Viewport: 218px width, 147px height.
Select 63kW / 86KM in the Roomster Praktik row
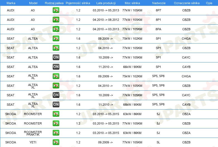pos(132,133)
